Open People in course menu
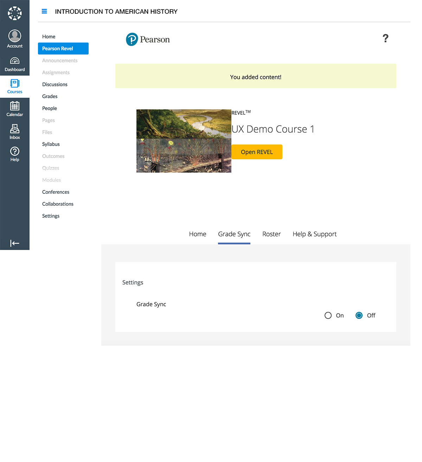 [x=50, y=108]
